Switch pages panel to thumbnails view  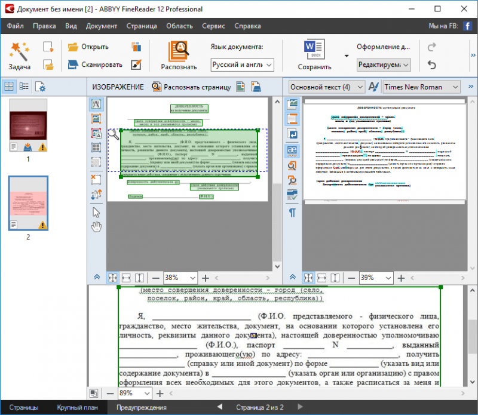point(9,87)
